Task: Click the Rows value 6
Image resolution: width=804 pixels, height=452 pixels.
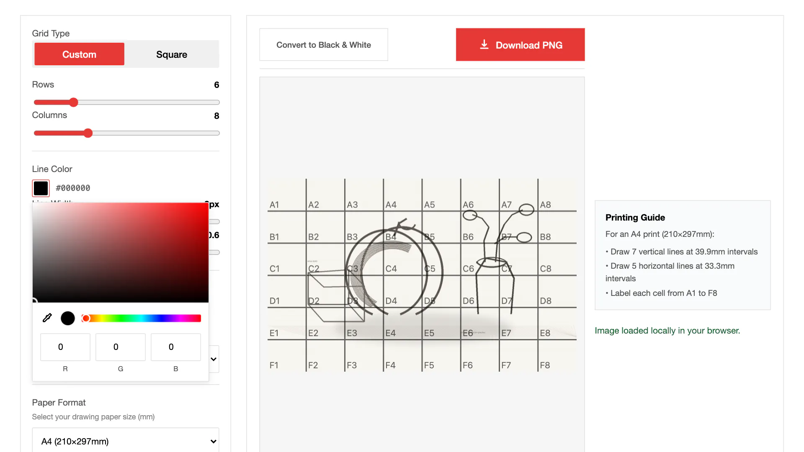Action: [x=216, y=85]
